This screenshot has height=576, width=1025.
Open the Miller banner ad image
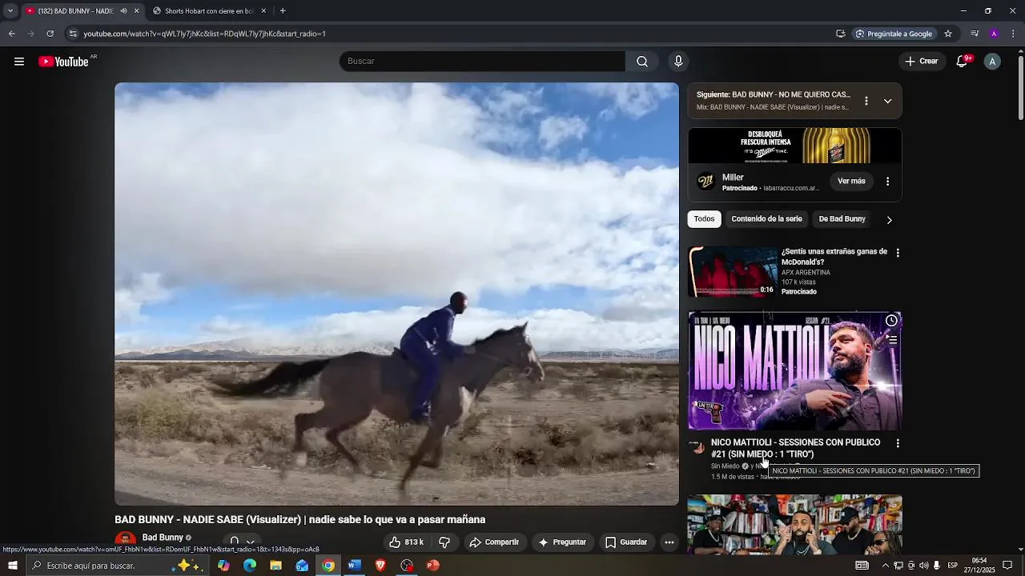tap(795, 146)
